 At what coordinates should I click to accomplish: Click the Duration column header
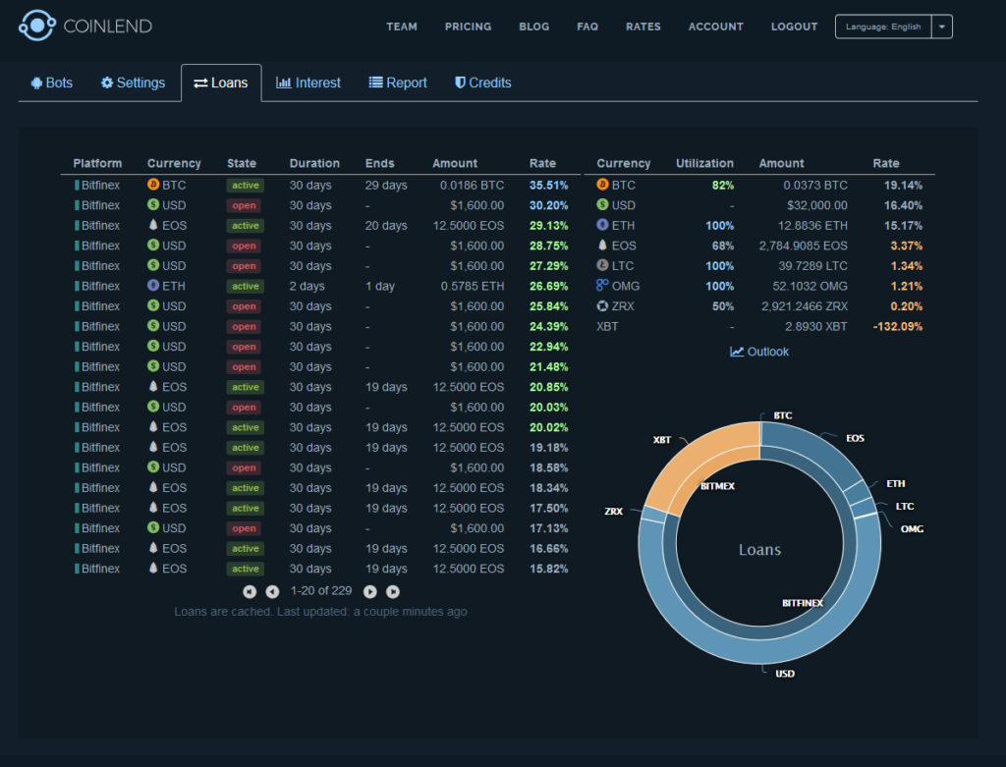tap(314, 164)
